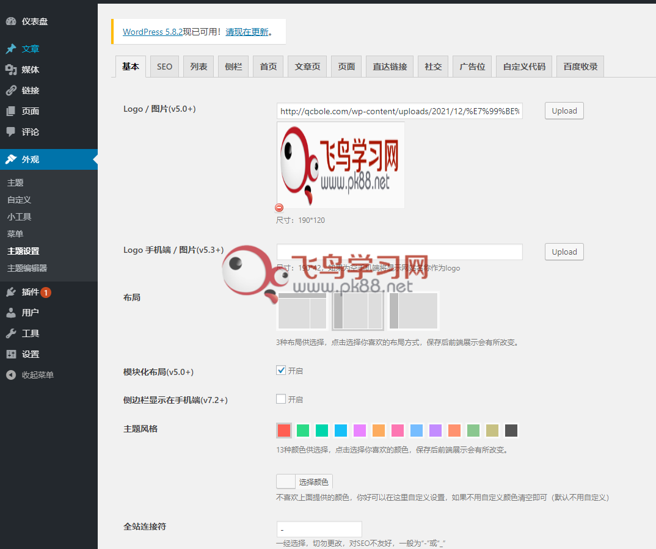The height and width of the screenshot is (549, 656).
Task: Click the 请现在更新 update link
Action: pos(247,32)
